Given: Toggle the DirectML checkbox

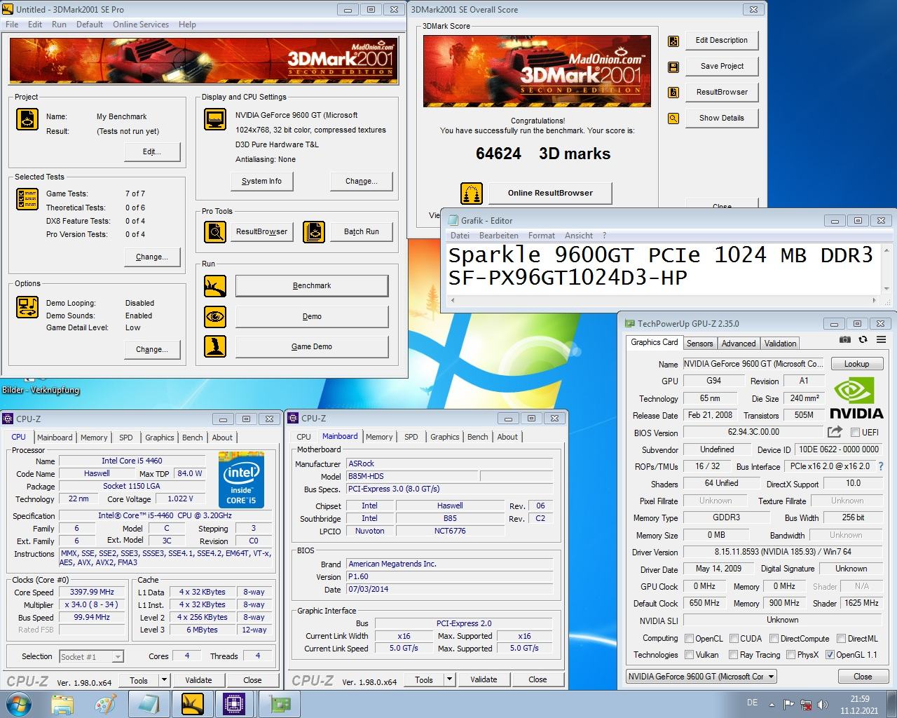Looking at the screenshot, I should pos(841,639).
